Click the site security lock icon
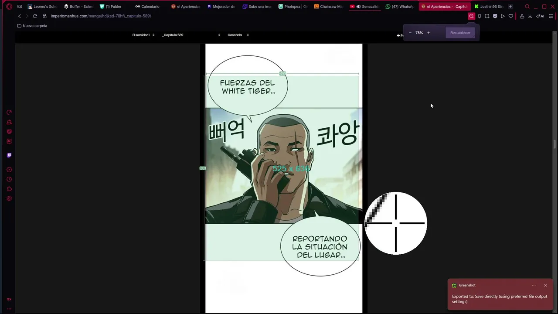The image size is (558, 314). [x=44, y=16]
